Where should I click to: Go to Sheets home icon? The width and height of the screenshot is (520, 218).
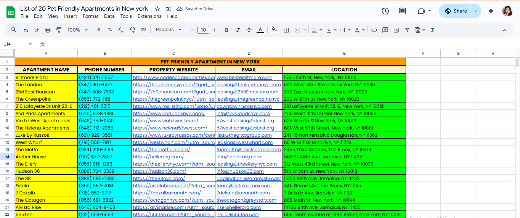[11, 12]
